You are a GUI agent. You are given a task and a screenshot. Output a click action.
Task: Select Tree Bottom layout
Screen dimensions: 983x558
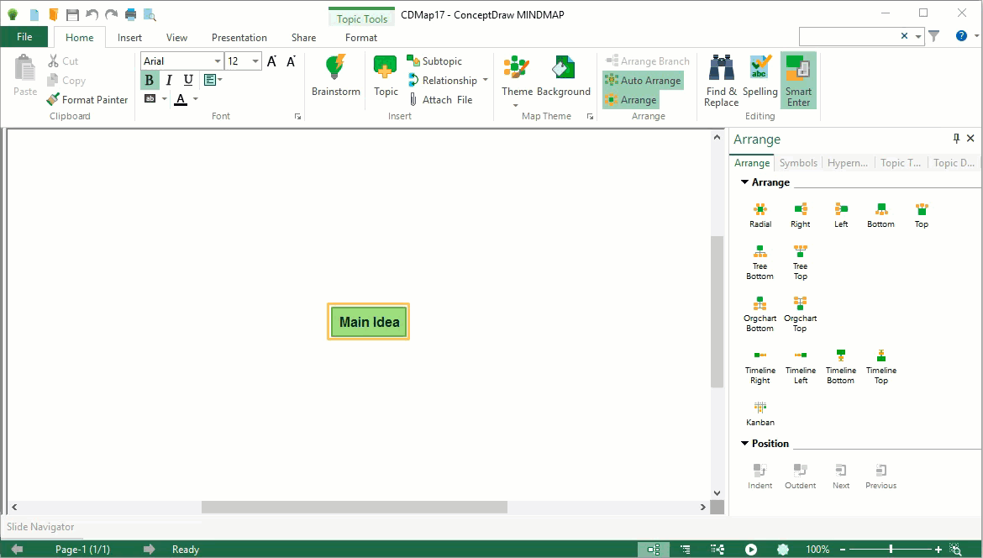(x=760, y=262)
